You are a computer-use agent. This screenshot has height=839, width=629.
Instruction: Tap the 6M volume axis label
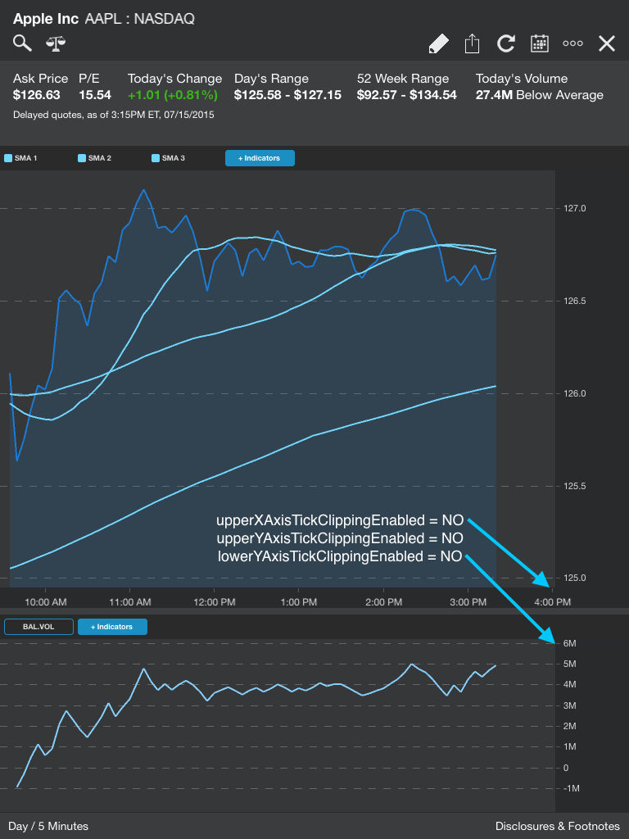[x=570, y=643]
